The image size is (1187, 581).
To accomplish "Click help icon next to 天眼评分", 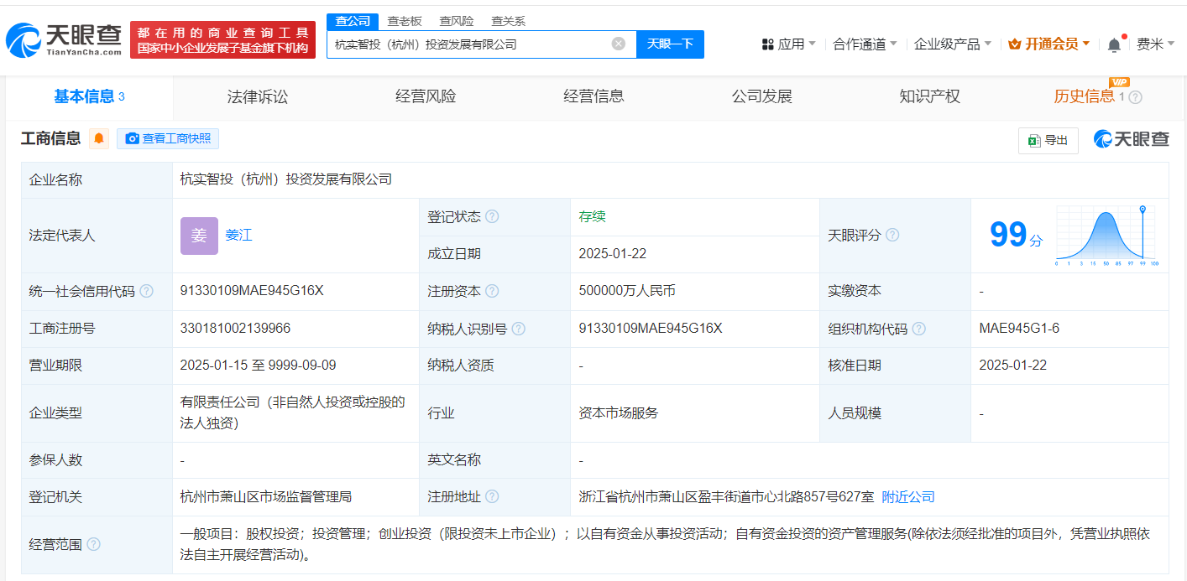I will pyautogui.click(x=892, y=235).
